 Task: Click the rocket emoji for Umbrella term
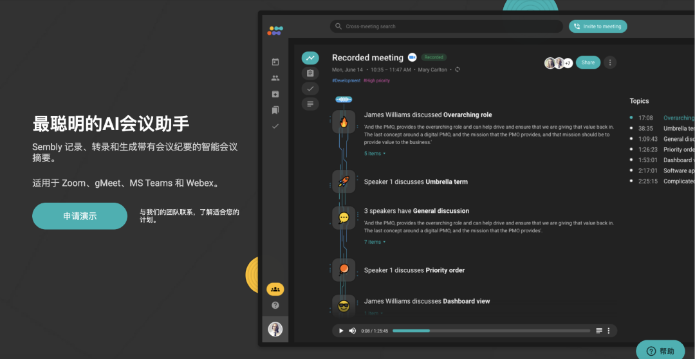344,181
